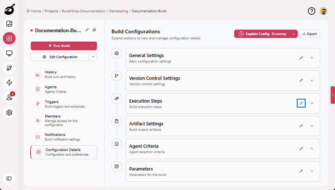Screen dimensions: 335x190
Task: Open Notifications settings menu item
Action: point(64,137)
